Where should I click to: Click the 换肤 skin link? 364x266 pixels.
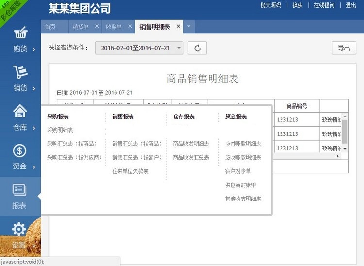tap(298, 5)
